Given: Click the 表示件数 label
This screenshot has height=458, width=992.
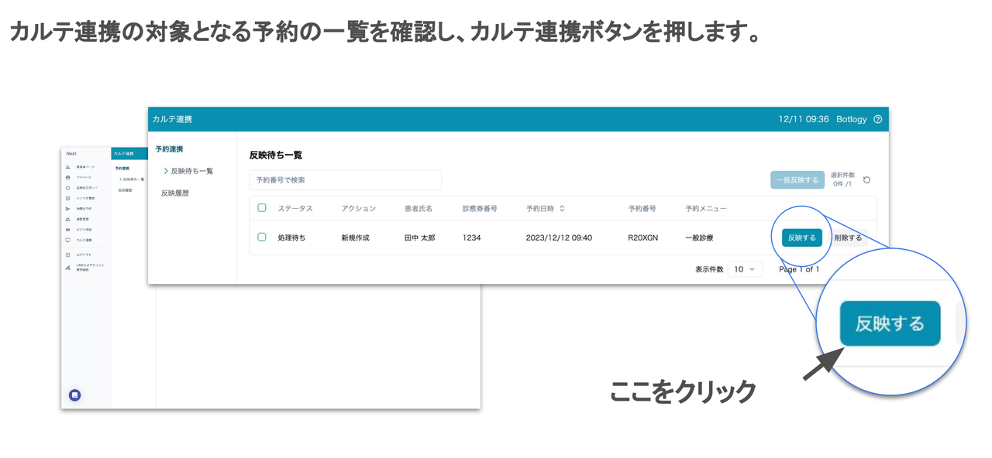Looking at the screenshot, I should 709,269.
